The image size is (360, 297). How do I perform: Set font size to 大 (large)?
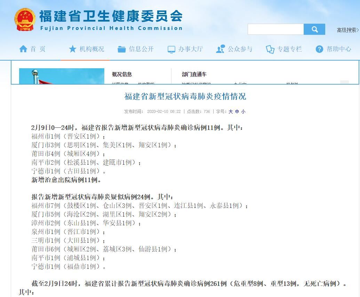pos(231,111)
